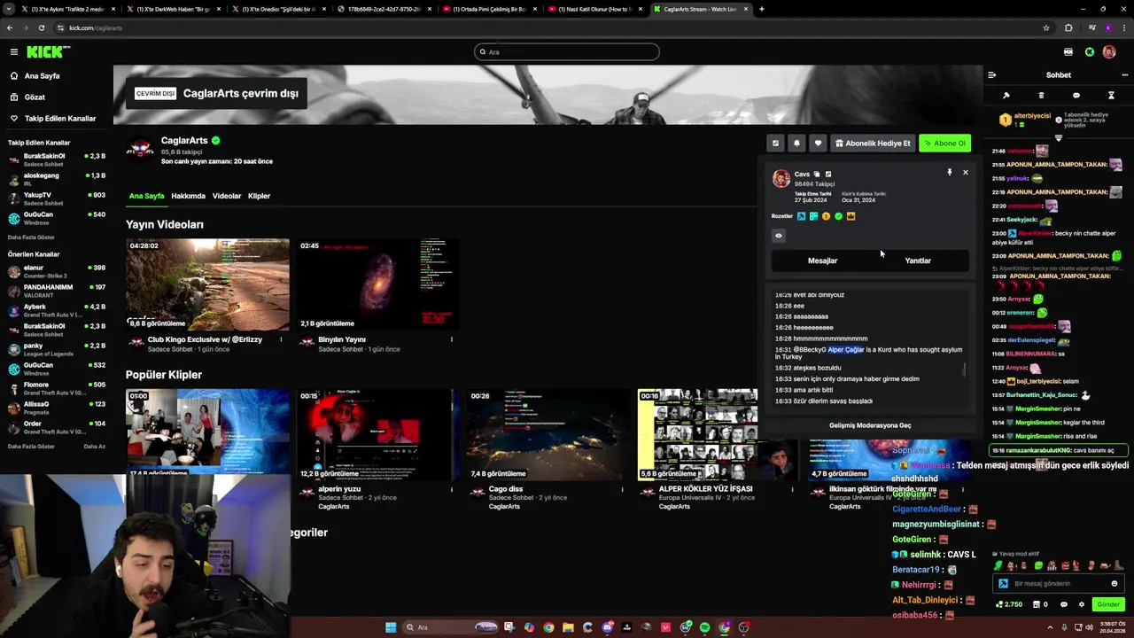Open the Binyılın Yayını video thumbnail
Screen dimensions: 1134x638
(x=377, y=284)
